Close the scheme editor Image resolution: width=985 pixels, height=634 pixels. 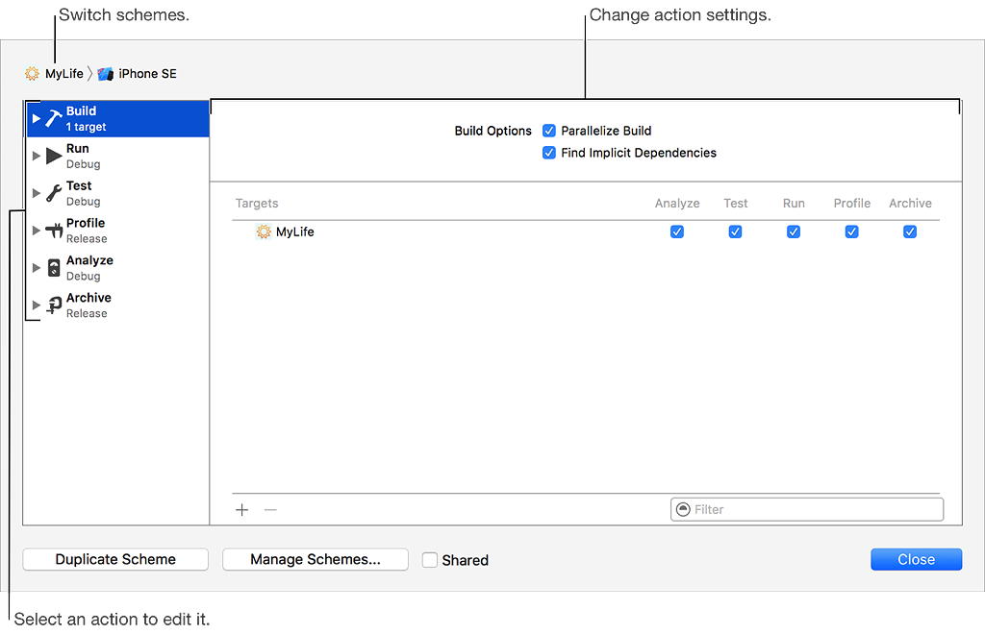pos(916,559)
